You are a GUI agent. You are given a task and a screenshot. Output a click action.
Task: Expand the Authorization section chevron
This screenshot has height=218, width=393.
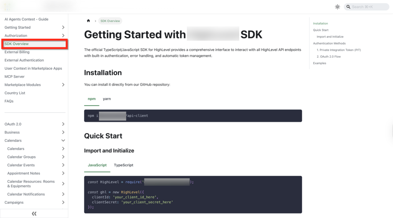63,36
